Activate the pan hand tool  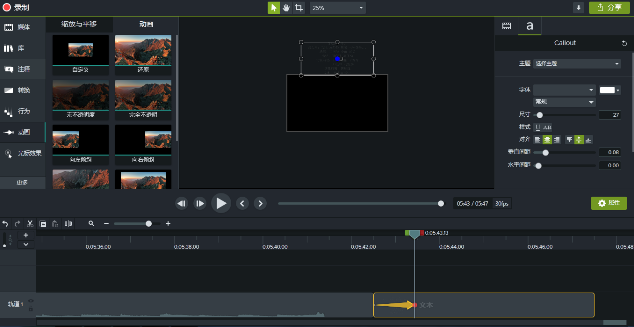tap(286, 8)
